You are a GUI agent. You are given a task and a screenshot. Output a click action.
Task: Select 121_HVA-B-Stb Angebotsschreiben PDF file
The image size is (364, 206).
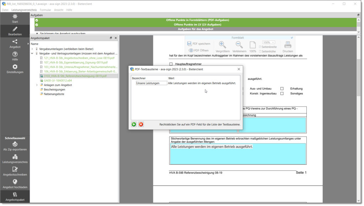click(79, 58)
